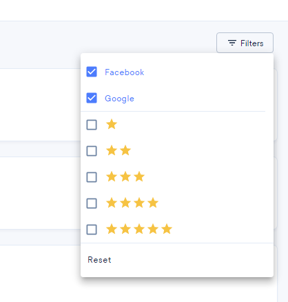Enable the one-star rating checkbox
Image resolution: width=288 pixels, height=302 pixels.
[x=92, y=125]
